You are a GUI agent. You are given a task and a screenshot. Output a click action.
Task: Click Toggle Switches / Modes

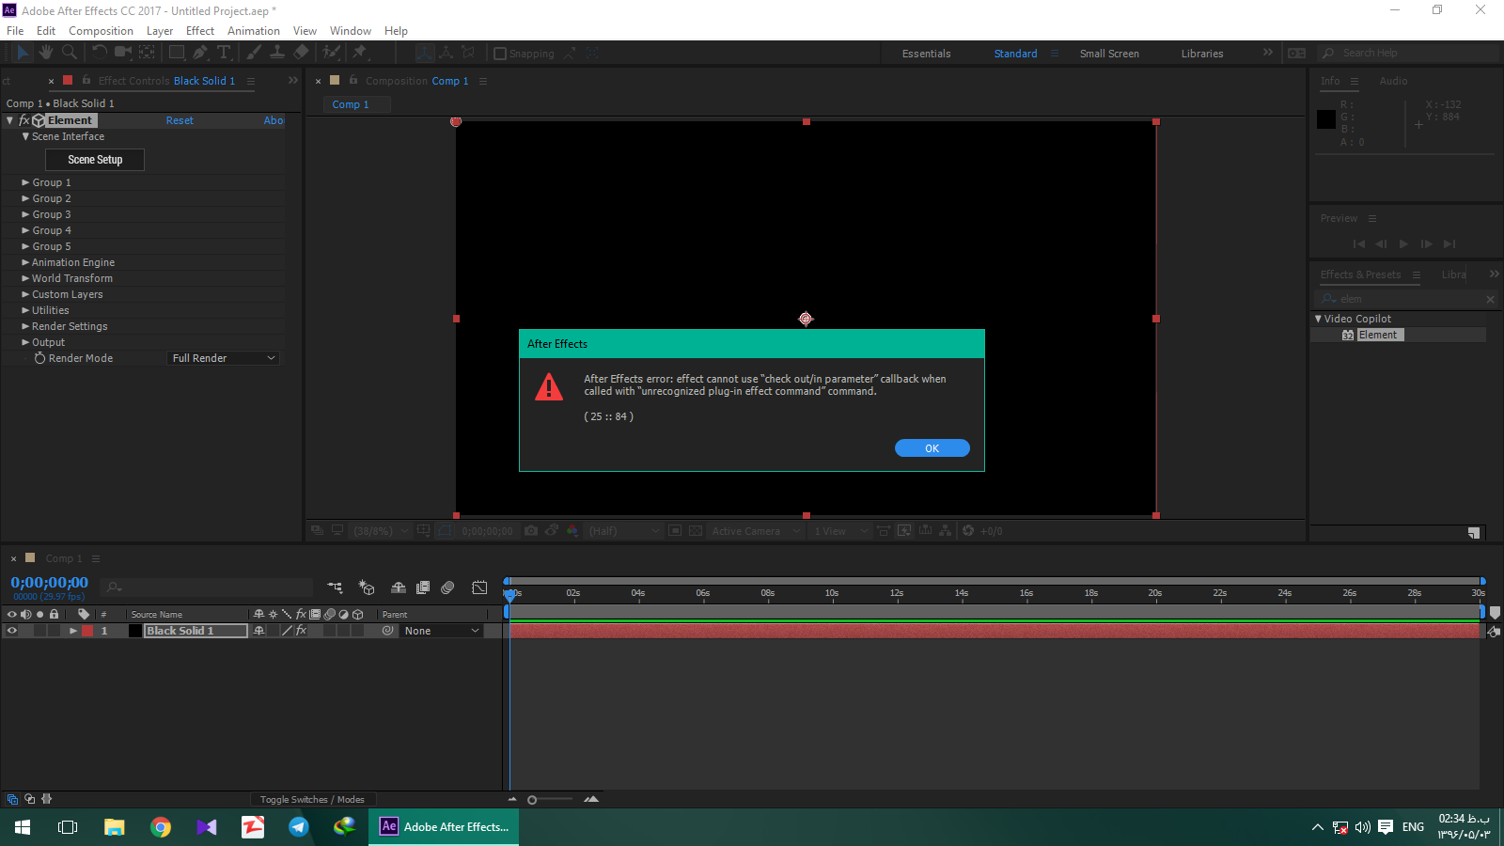tap(312, 800)
